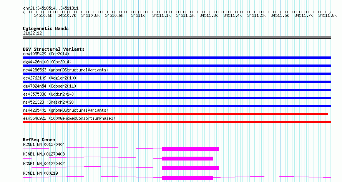Open the esv3575386 (Uddin2014) variant label
This screenshot has width=342, height=182.
[x=48, y=94]
